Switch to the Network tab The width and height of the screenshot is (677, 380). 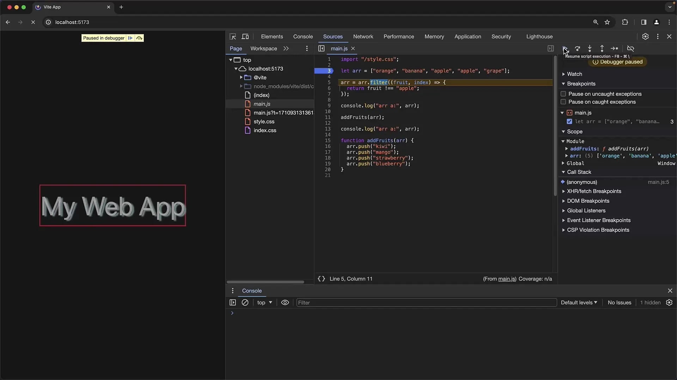pyautogui.click(x=363, y=37)
